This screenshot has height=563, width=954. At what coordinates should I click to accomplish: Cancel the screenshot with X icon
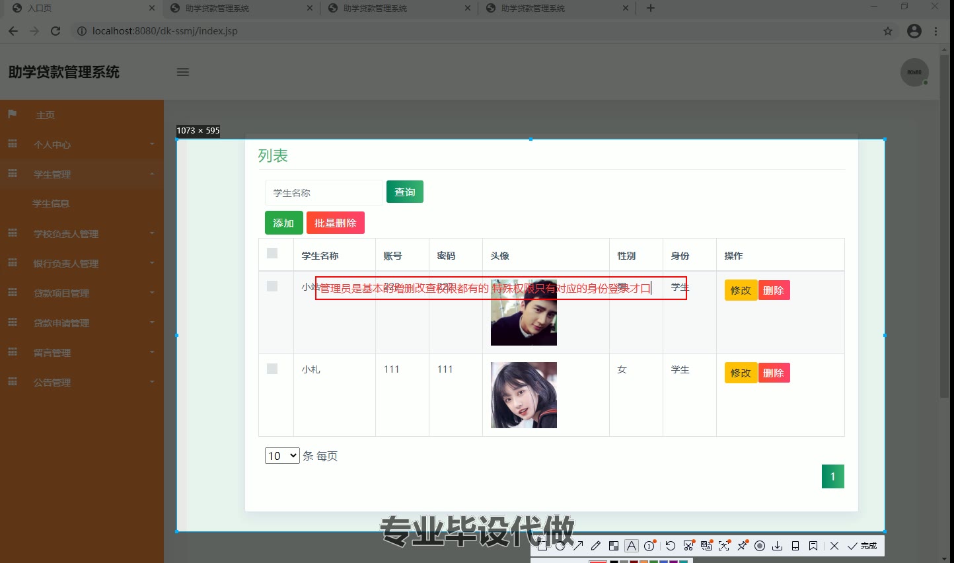click(834, 546)
